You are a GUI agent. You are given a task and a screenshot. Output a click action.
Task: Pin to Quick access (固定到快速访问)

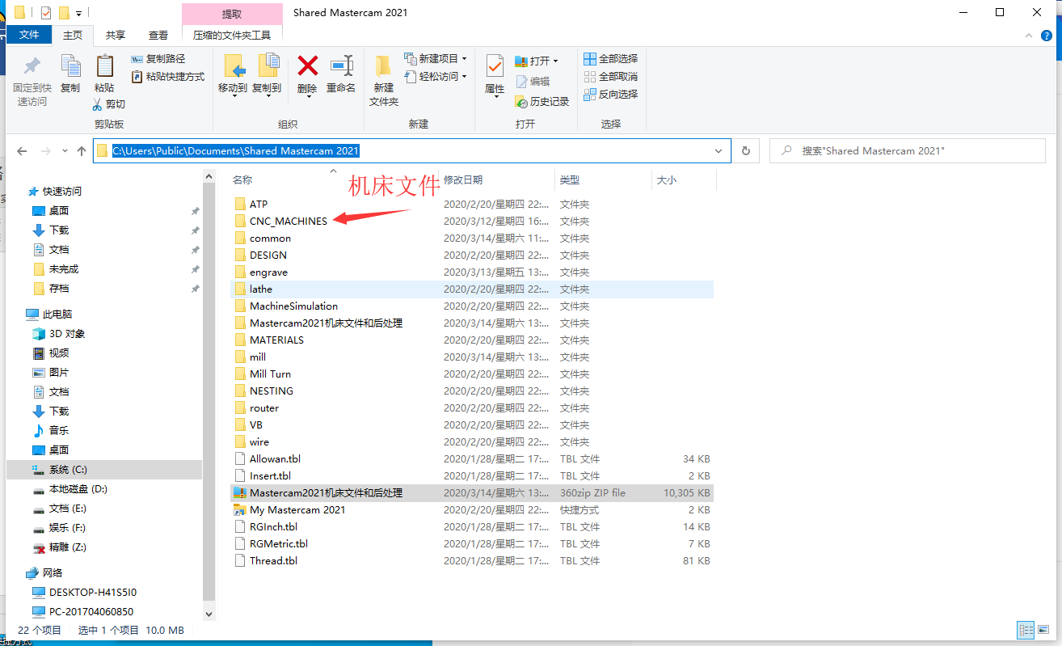pyautogui.click(x=32, y=80)
